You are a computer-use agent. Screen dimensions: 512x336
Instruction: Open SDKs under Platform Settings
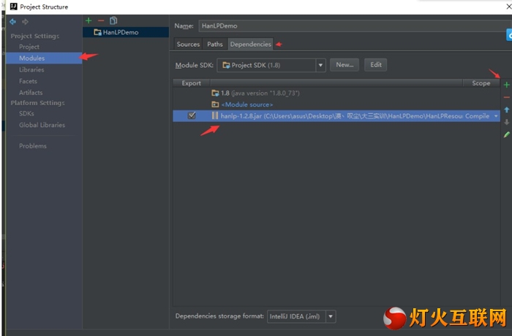click(x=26, y=113)
